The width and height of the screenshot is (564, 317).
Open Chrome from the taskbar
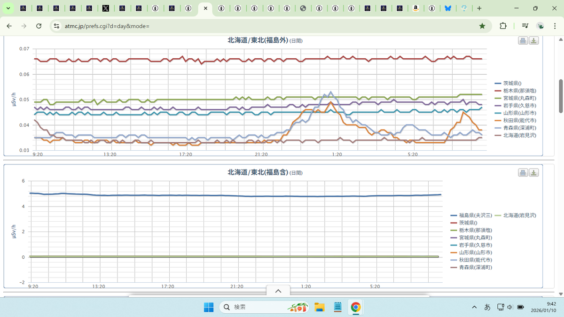pos(356,307)
